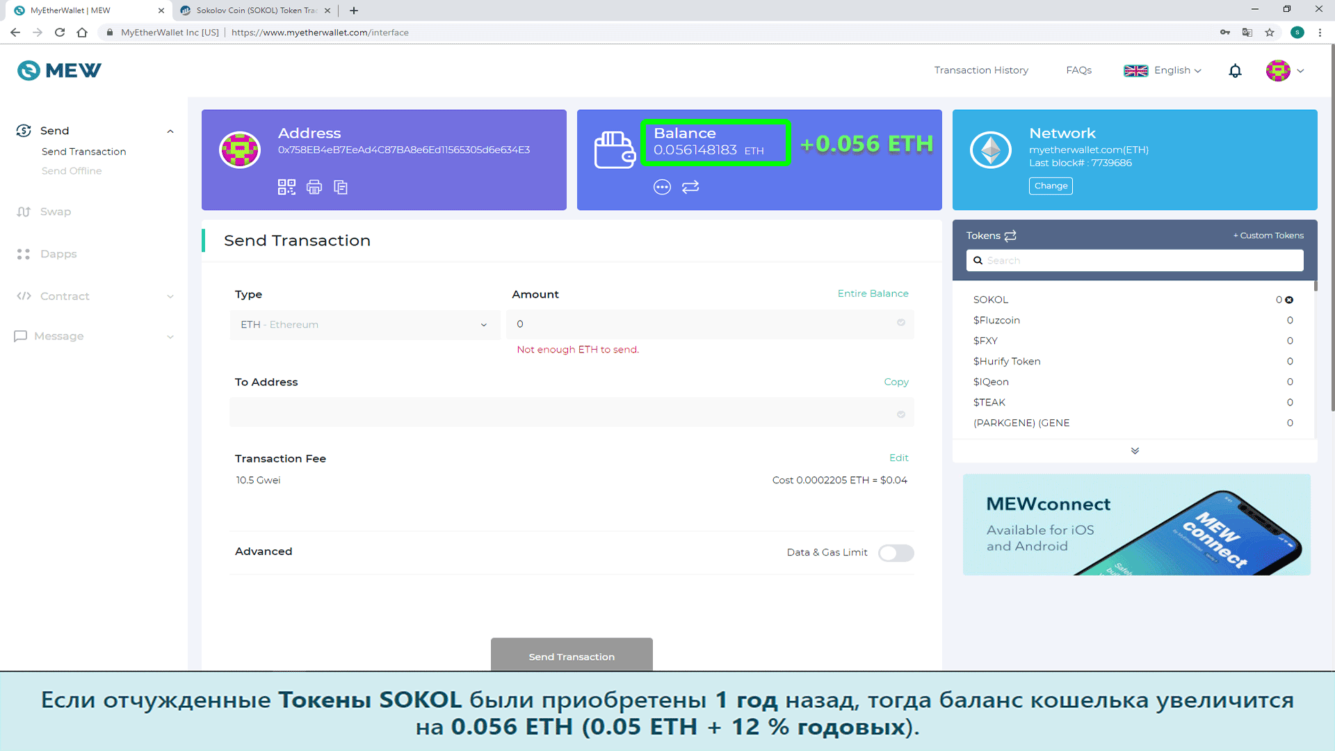Switch to the Sokolov Coin browser tab
This screenshot has height=751, width=1335.
[x=255, y=10]
